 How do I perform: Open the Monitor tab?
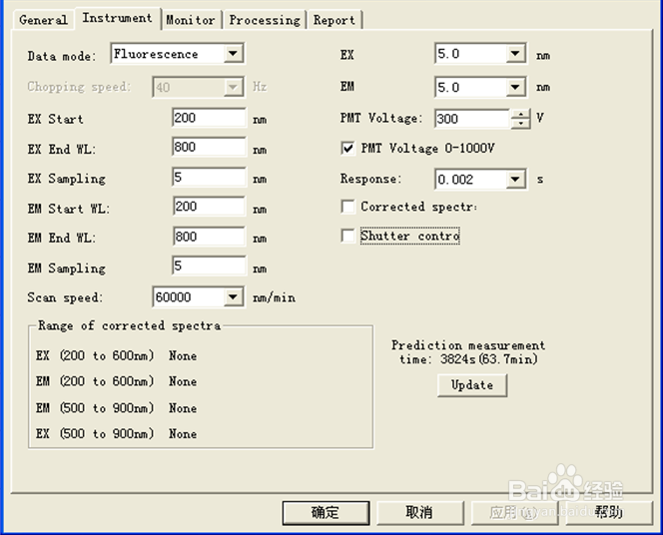[191, 20]
